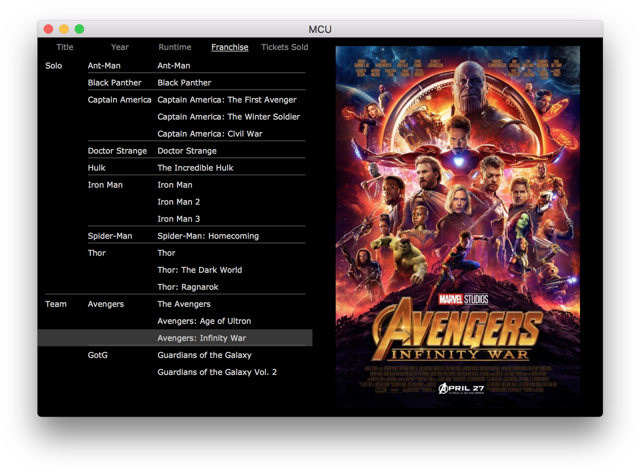Minimize the MCU window
The width and height of the screenshot is (640, 474).
63,29
